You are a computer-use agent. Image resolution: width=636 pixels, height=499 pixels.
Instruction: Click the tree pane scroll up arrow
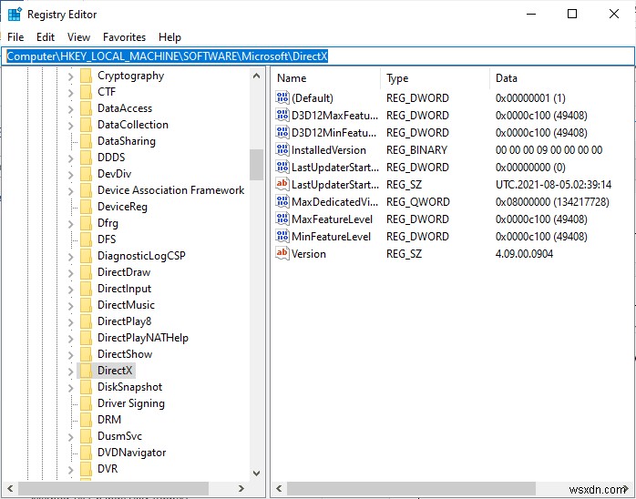coord(256,76)
